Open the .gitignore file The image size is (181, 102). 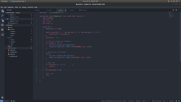pos(19,50)
